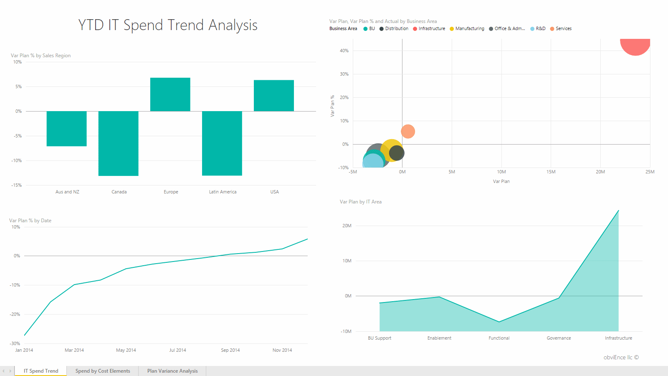The image size is (668, 376).
Task: Click the Office & Adm... legend dot
Action: [x=491, y=29]
